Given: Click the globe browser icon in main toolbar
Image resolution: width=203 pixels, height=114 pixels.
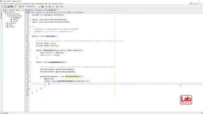Looking at the screenshot, I should click(x=43, y=6).
